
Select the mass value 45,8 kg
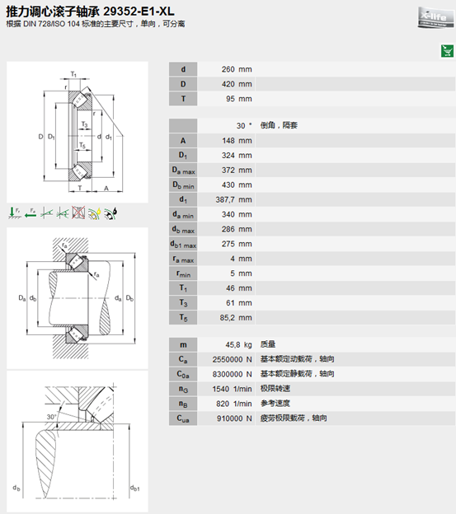tap(238, 344)
